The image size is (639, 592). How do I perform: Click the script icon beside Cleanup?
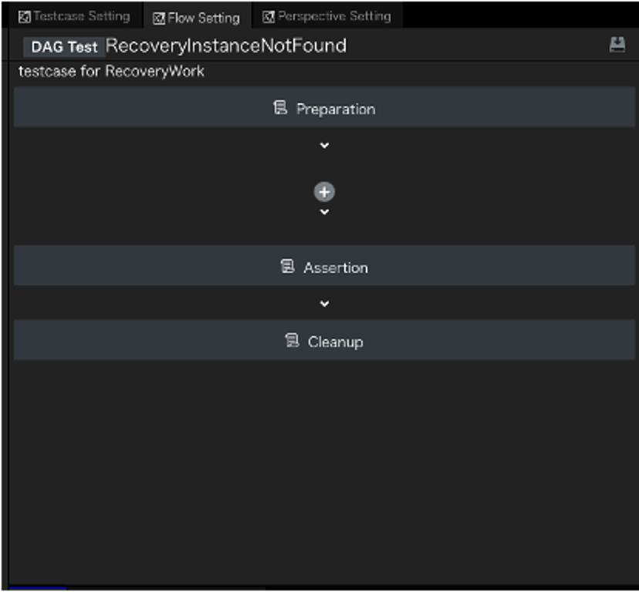pyautogui.click(x=292, y=340)
